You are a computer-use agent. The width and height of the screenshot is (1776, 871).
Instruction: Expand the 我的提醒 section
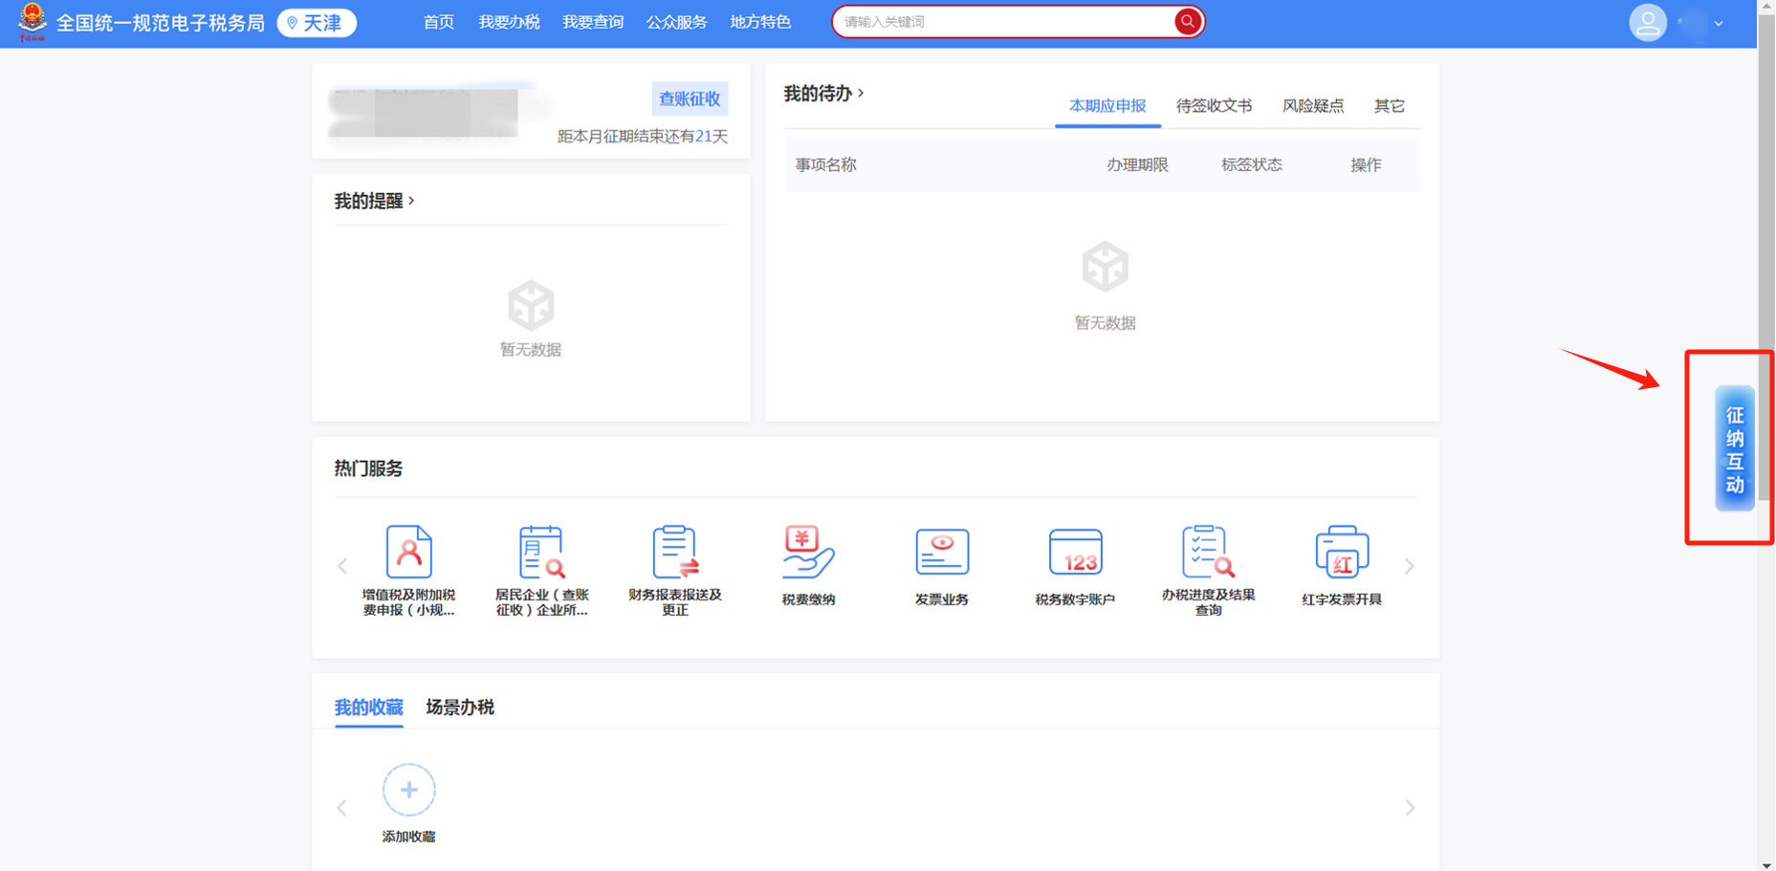[374, 201]
